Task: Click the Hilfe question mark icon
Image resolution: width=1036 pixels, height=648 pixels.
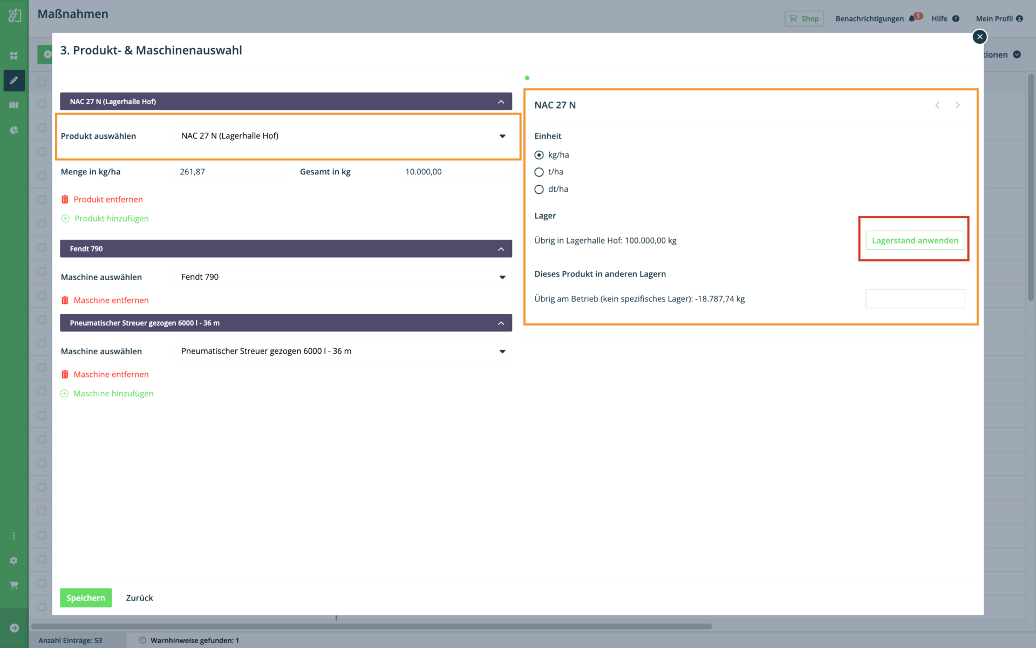Action: click(x=956, y=18)
